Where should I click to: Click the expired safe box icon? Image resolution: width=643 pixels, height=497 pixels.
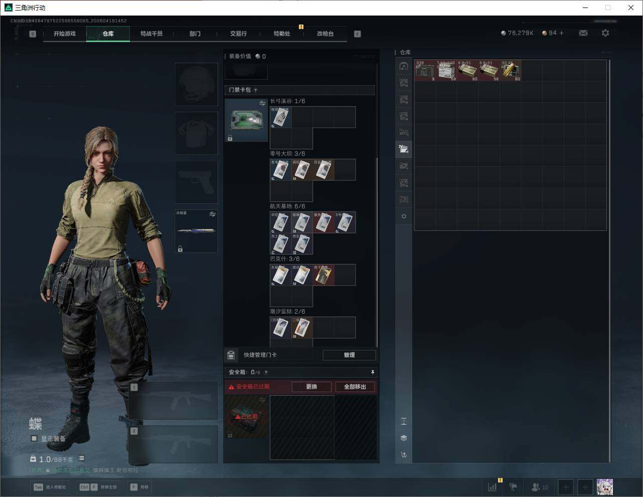246,416
